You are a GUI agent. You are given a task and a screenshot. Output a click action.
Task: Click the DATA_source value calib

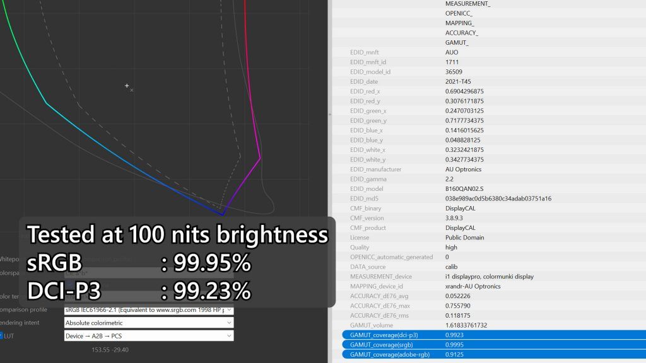[x=451, y=267]
